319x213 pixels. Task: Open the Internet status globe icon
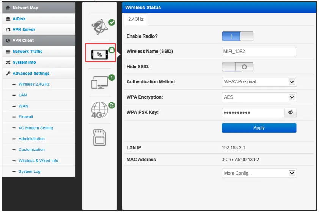[99, 27]
